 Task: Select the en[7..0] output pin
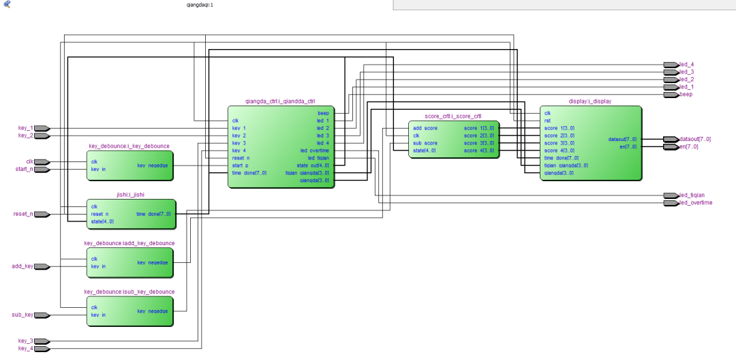click(x=671, y=147)
